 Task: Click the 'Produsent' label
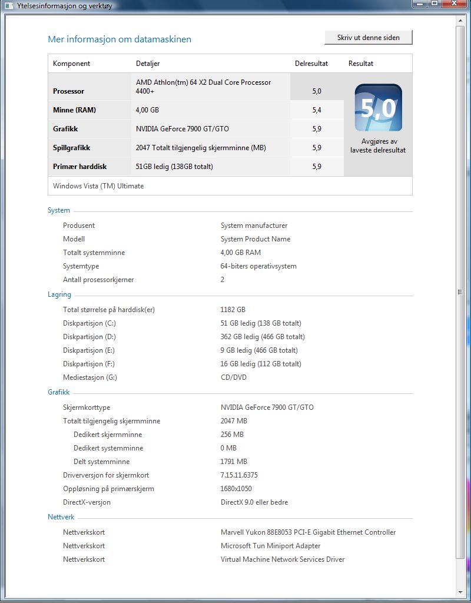point(79,226)
